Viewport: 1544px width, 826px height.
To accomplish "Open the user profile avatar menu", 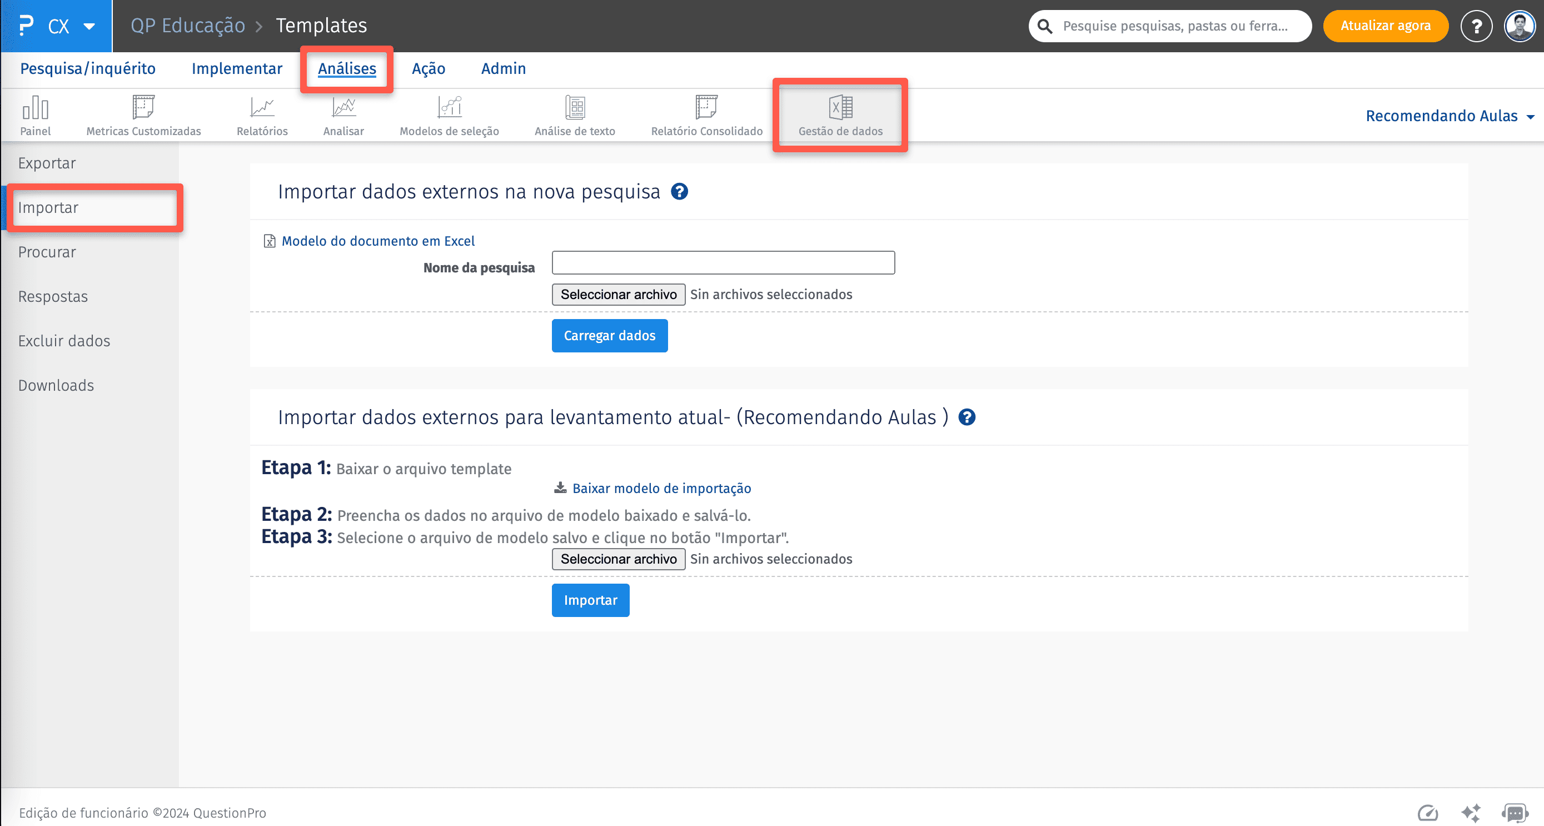I will point(1520,26).
